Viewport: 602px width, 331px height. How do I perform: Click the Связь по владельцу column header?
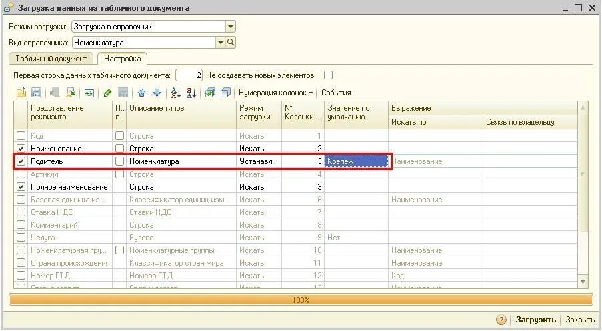coord(530,122)
